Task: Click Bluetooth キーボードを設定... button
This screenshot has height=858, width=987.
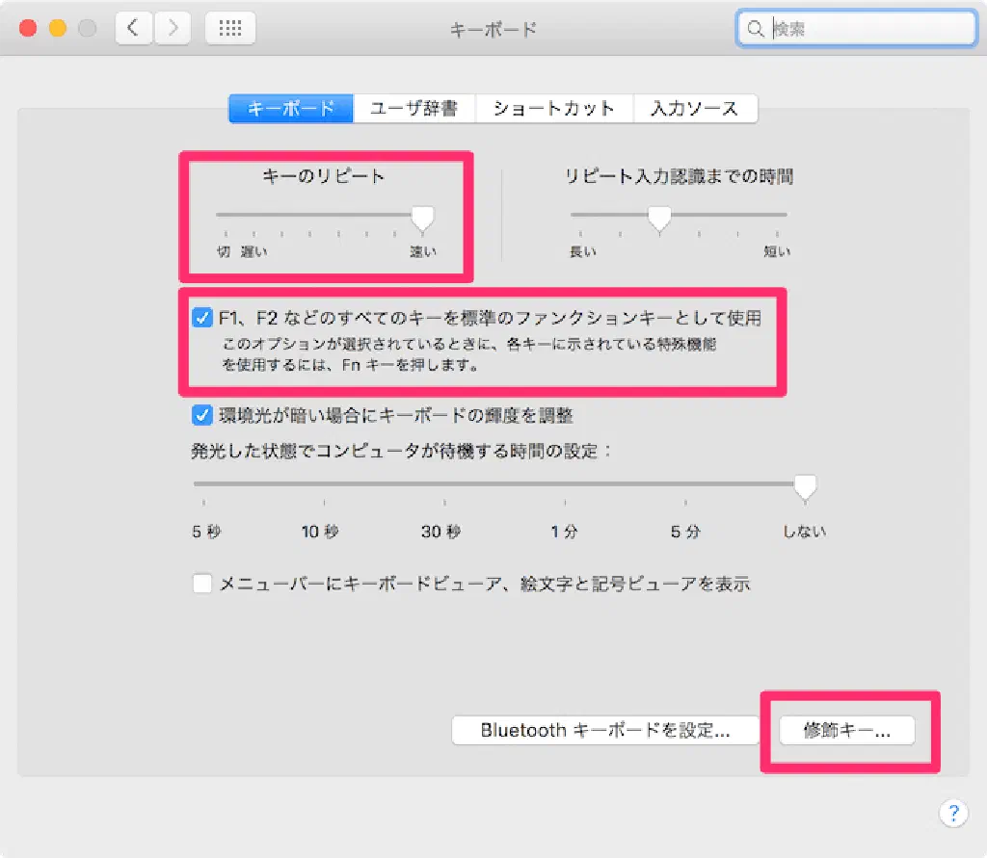Action: click(605, 731)
